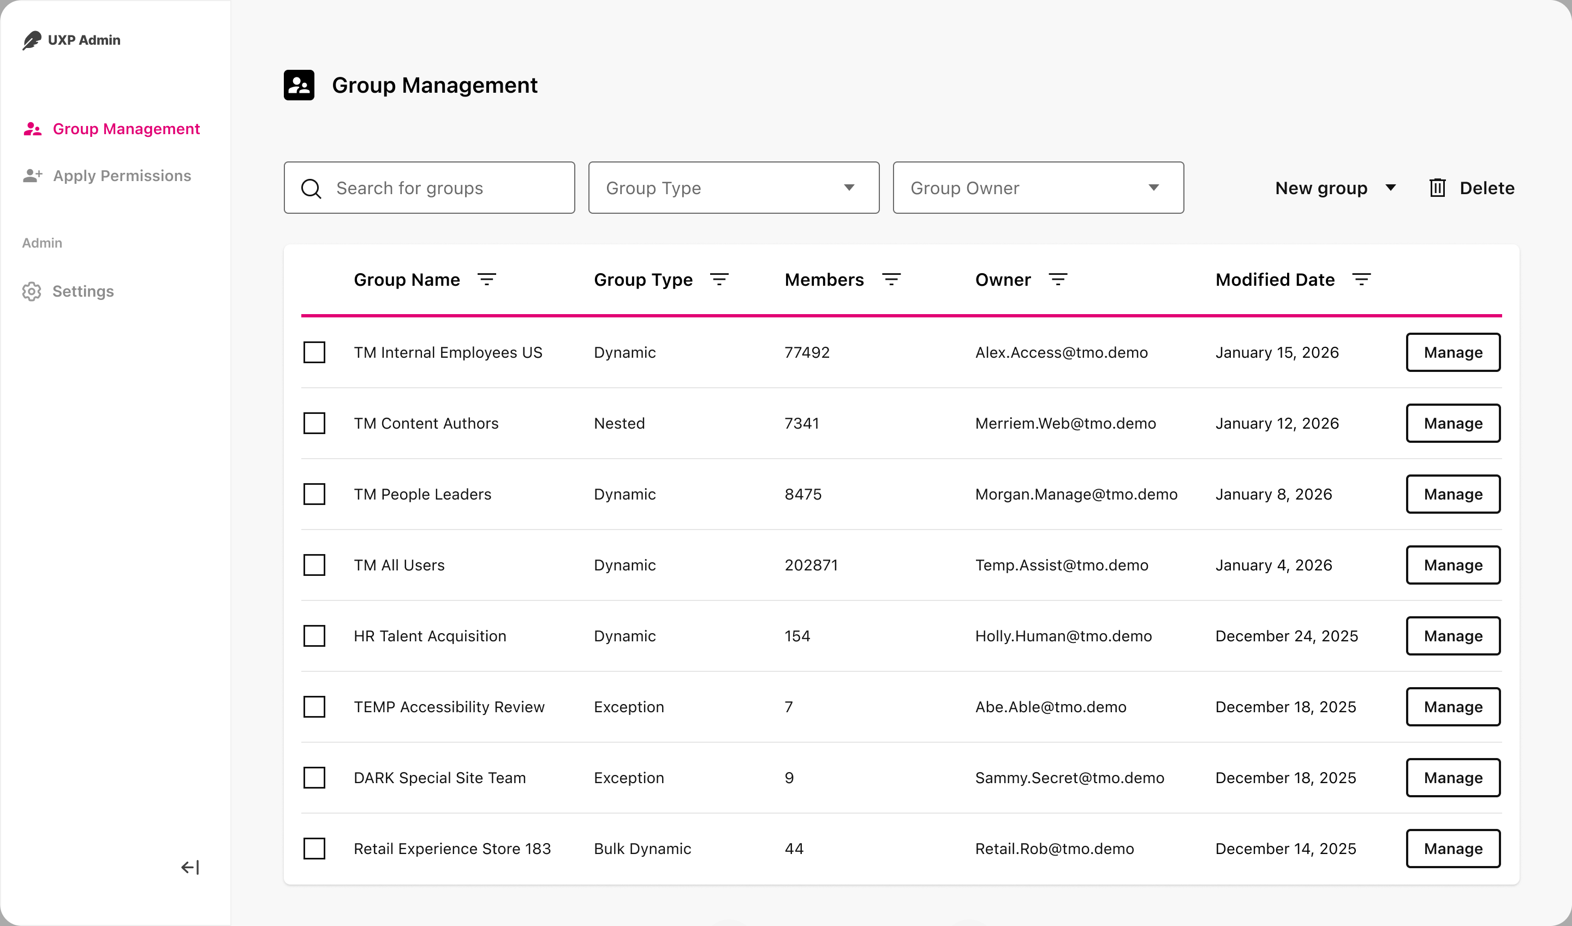The image size is (1572, 926).
Task: Click the date December 14, 2025
Action: click(x=1285, y=849)
